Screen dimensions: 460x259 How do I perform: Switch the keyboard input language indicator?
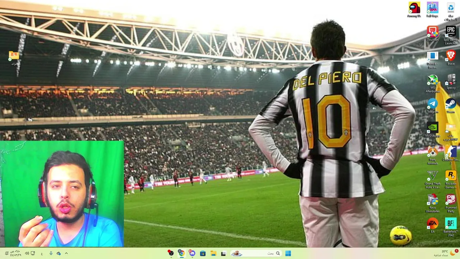(x=42, y=253)
